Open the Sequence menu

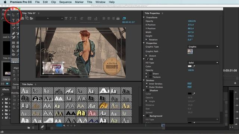point(65,2)
